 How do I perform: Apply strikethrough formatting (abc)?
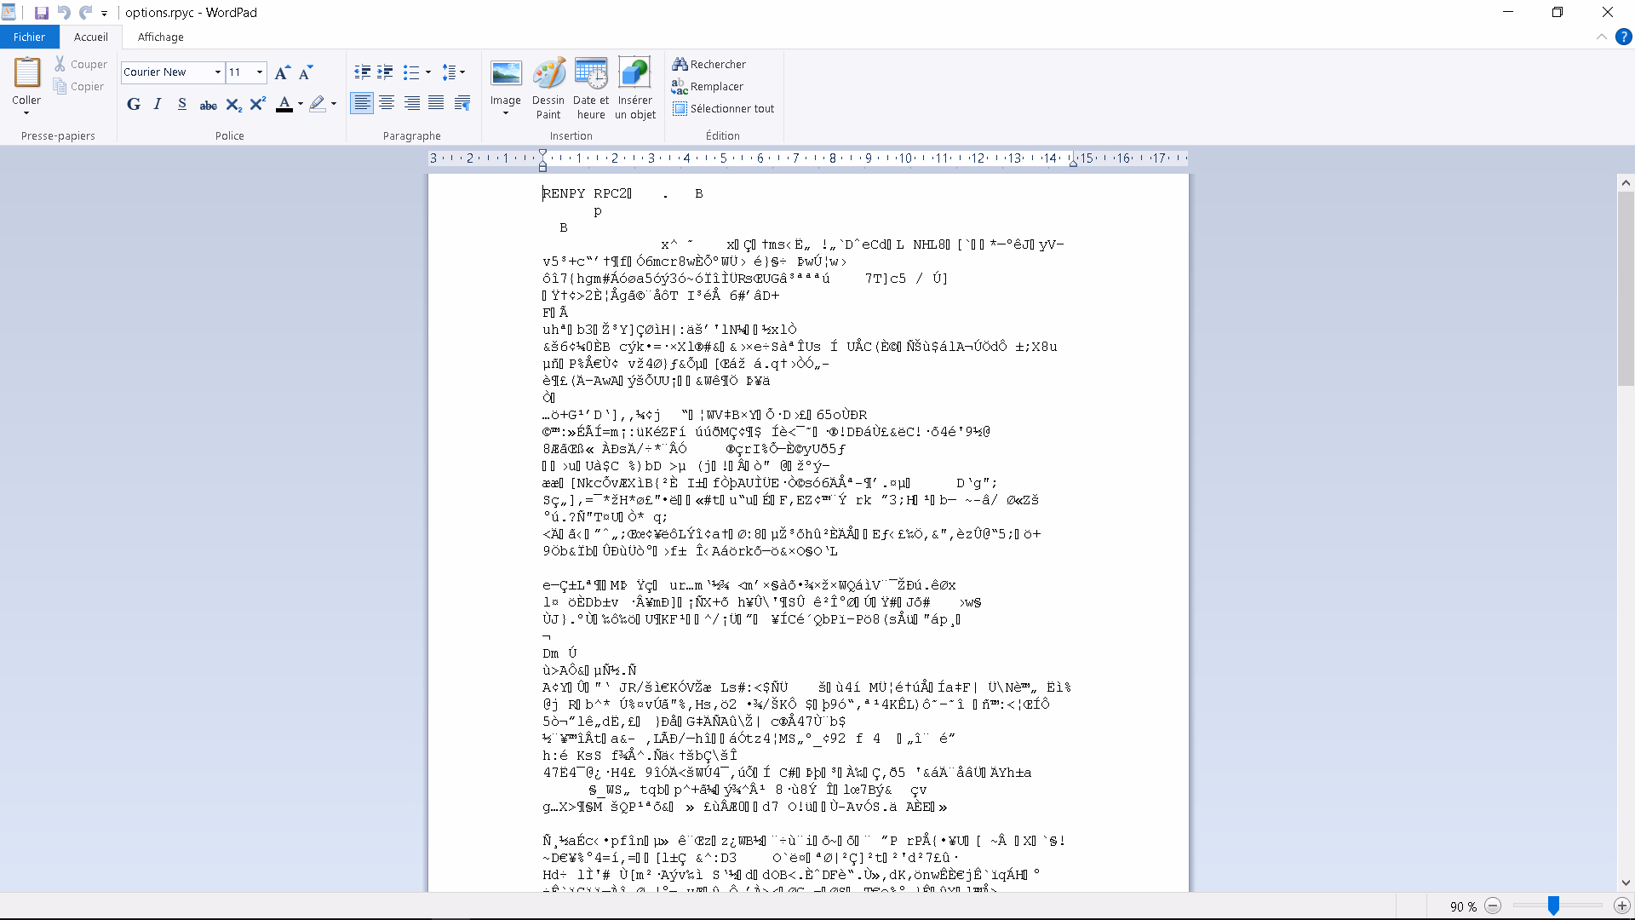tap(208, 105)
